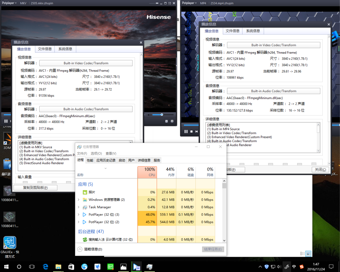Image resolution: width=340 pixels, height=272 pixels.
Task: Launch Microsoft Edge from taskbar
Action: coord(45,267)
